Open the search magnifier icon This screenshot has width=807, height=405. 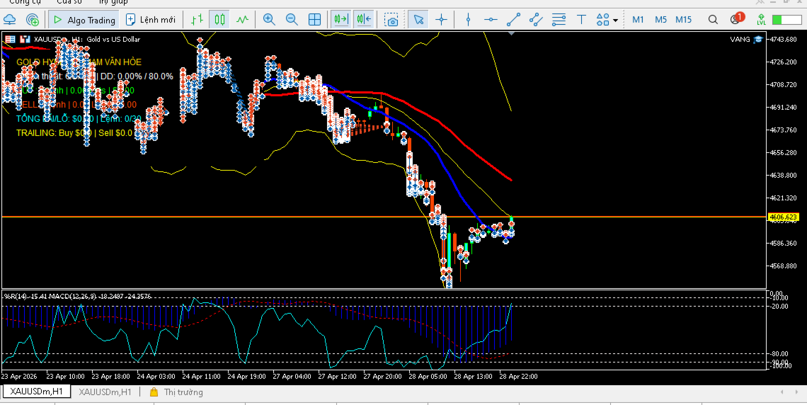pos(713,20)
